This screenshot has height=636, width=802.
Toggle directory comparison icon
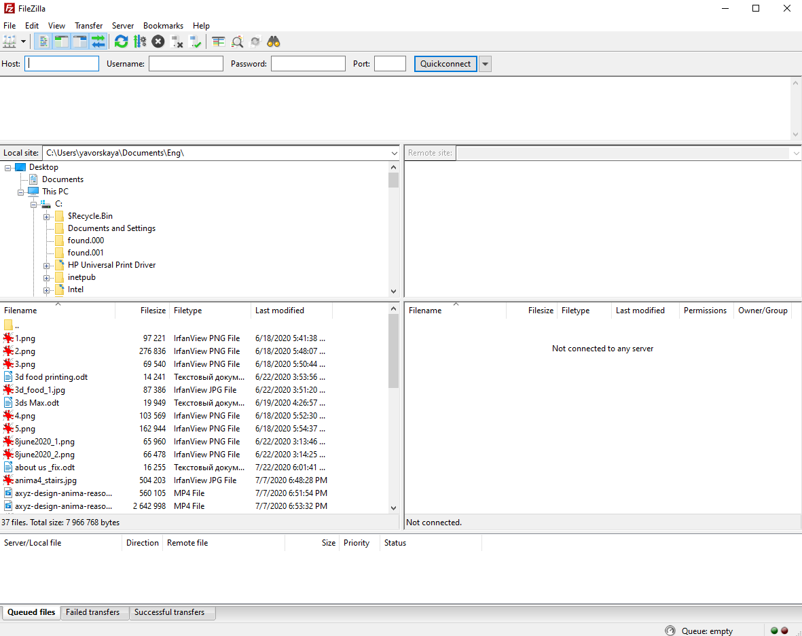click(237, 42)
